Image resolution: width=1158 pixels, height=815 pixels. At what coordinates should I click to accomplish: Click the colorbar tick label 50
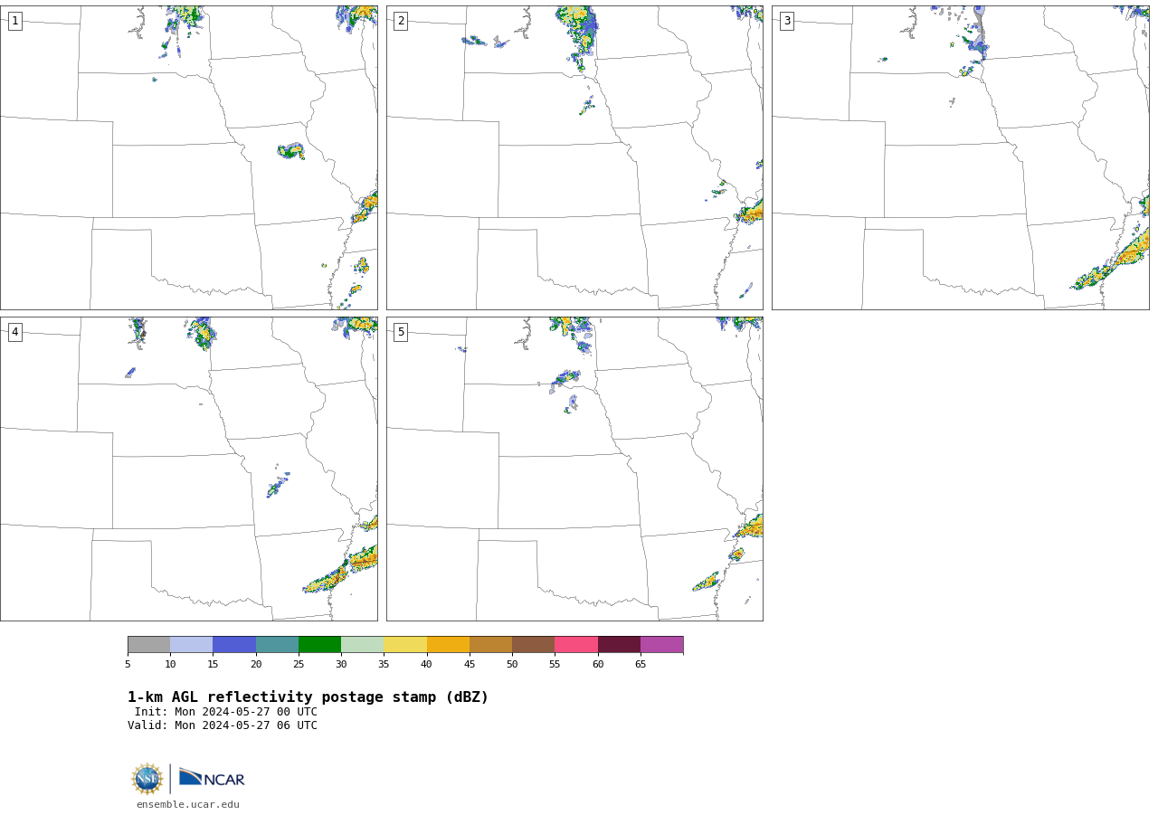pos(512,665)
